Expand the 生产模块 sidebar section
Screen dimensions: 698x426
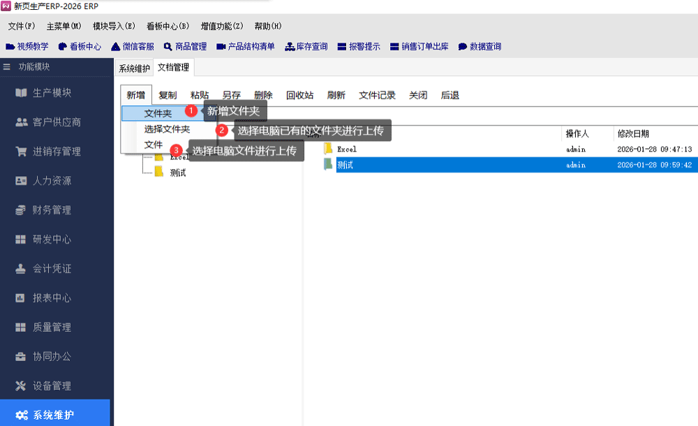(x=52, y=93)
